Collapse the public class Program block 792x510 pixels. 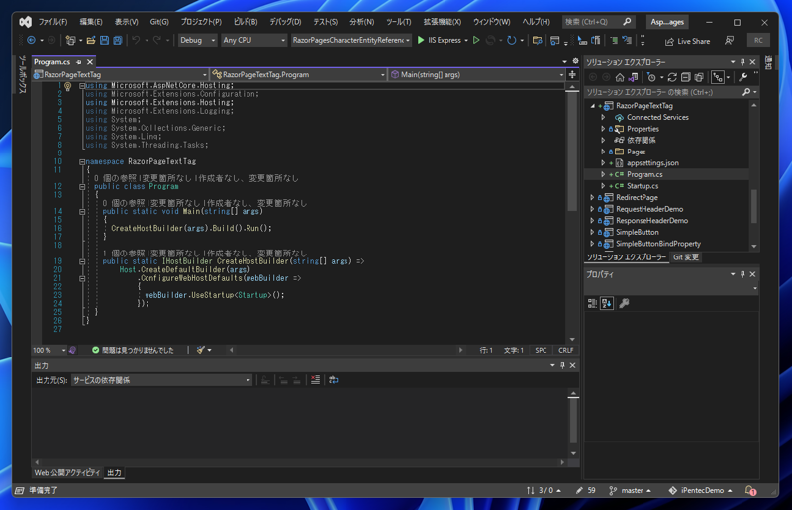point(82,187)
